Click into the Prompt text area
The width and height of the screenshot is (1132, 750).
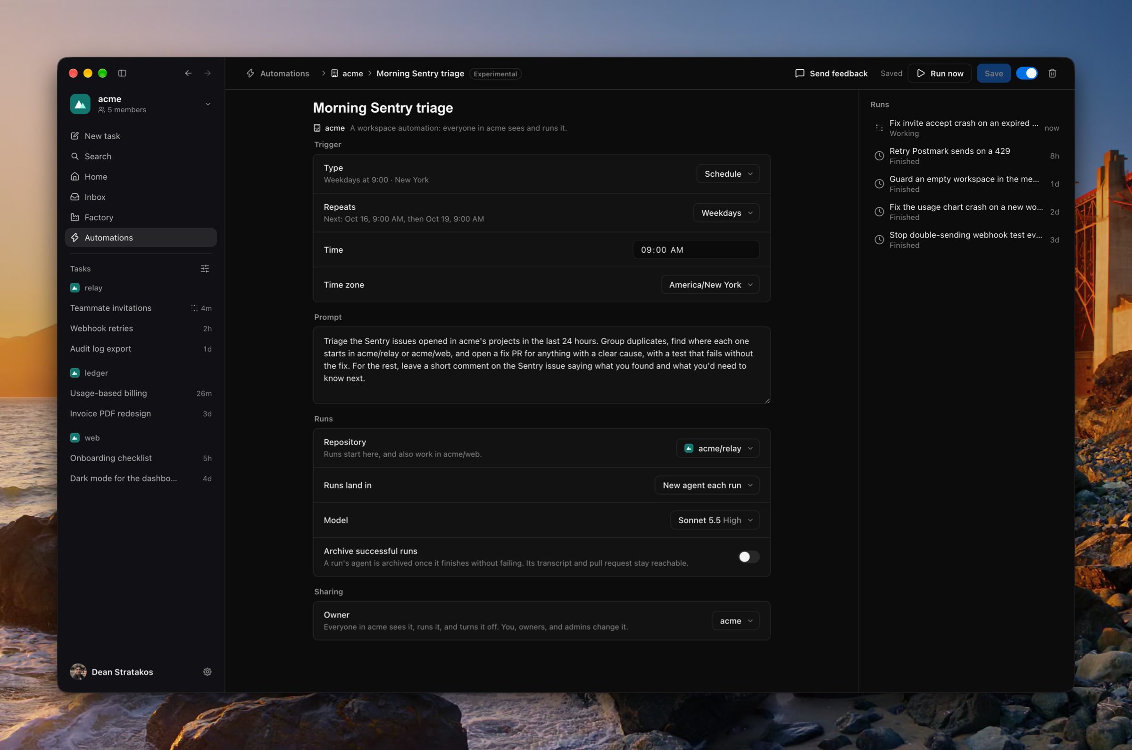(541, 365)
